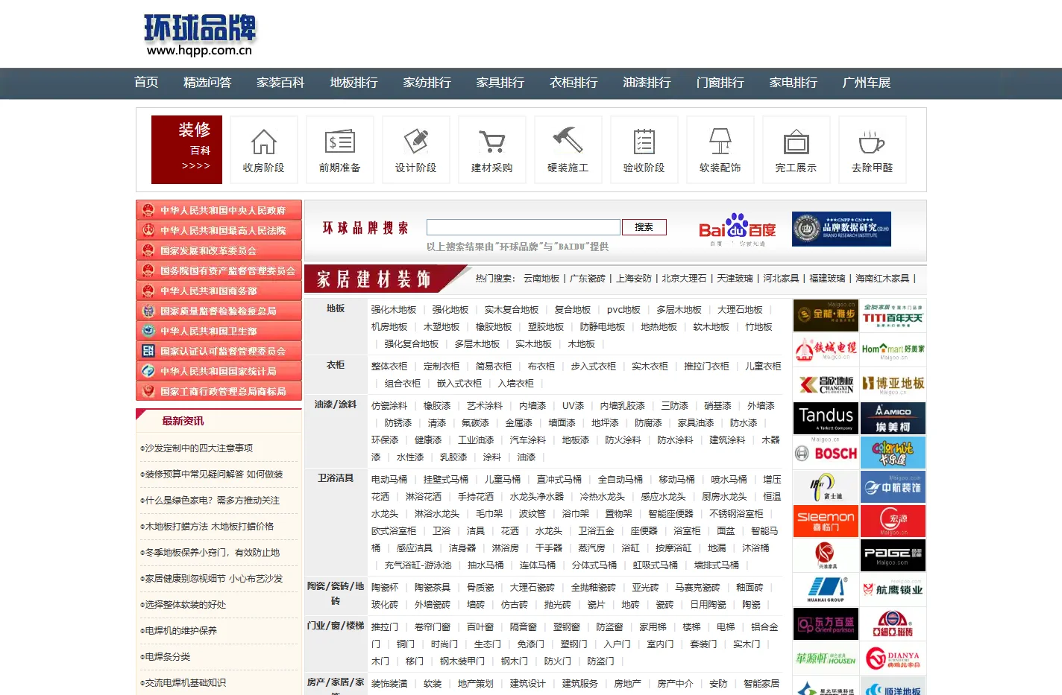Click the Tandus brand logo
The image size is (1062, 695).
826,418
